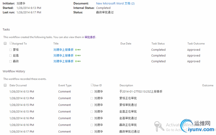
Task: Open the New Microsoft Word 文档 (2) document link
Action: click(x=115, y=3)
